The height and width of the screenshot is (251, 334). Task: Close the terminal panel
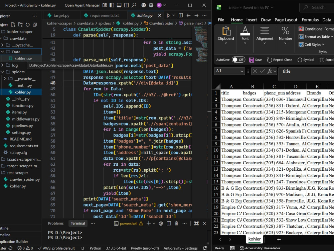204,224
